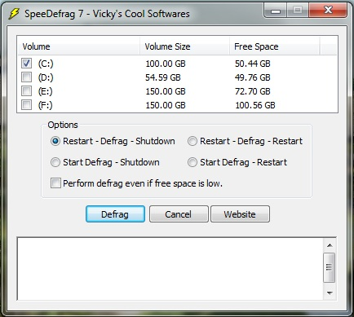Click the SpeeDefrag lightning bolt title icon

pyautogui.click(x=14, y=14)
